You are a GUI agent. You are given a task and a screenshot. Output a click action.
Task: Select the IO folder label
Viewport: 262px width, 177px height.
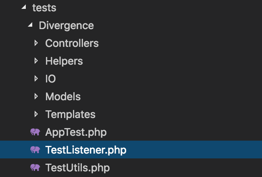[x=50, y=78]
